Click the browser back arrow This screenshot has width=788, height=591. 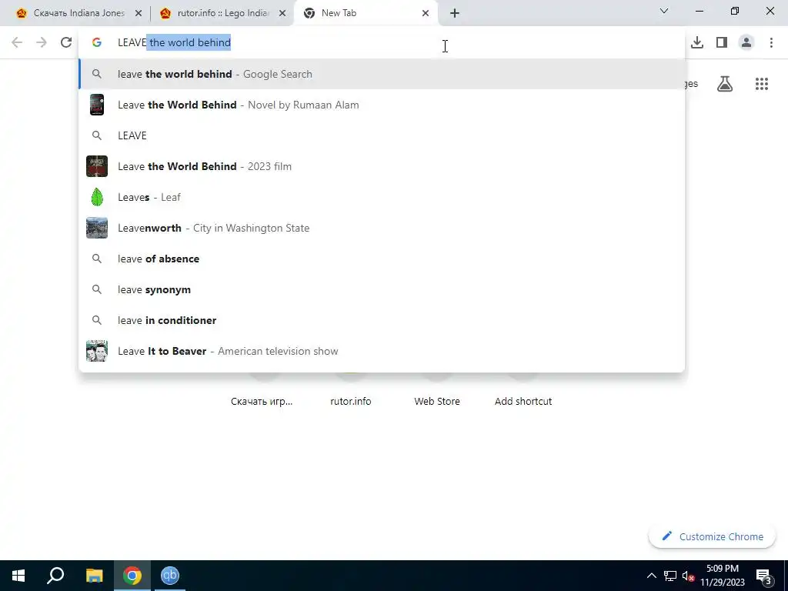(17, 43)
